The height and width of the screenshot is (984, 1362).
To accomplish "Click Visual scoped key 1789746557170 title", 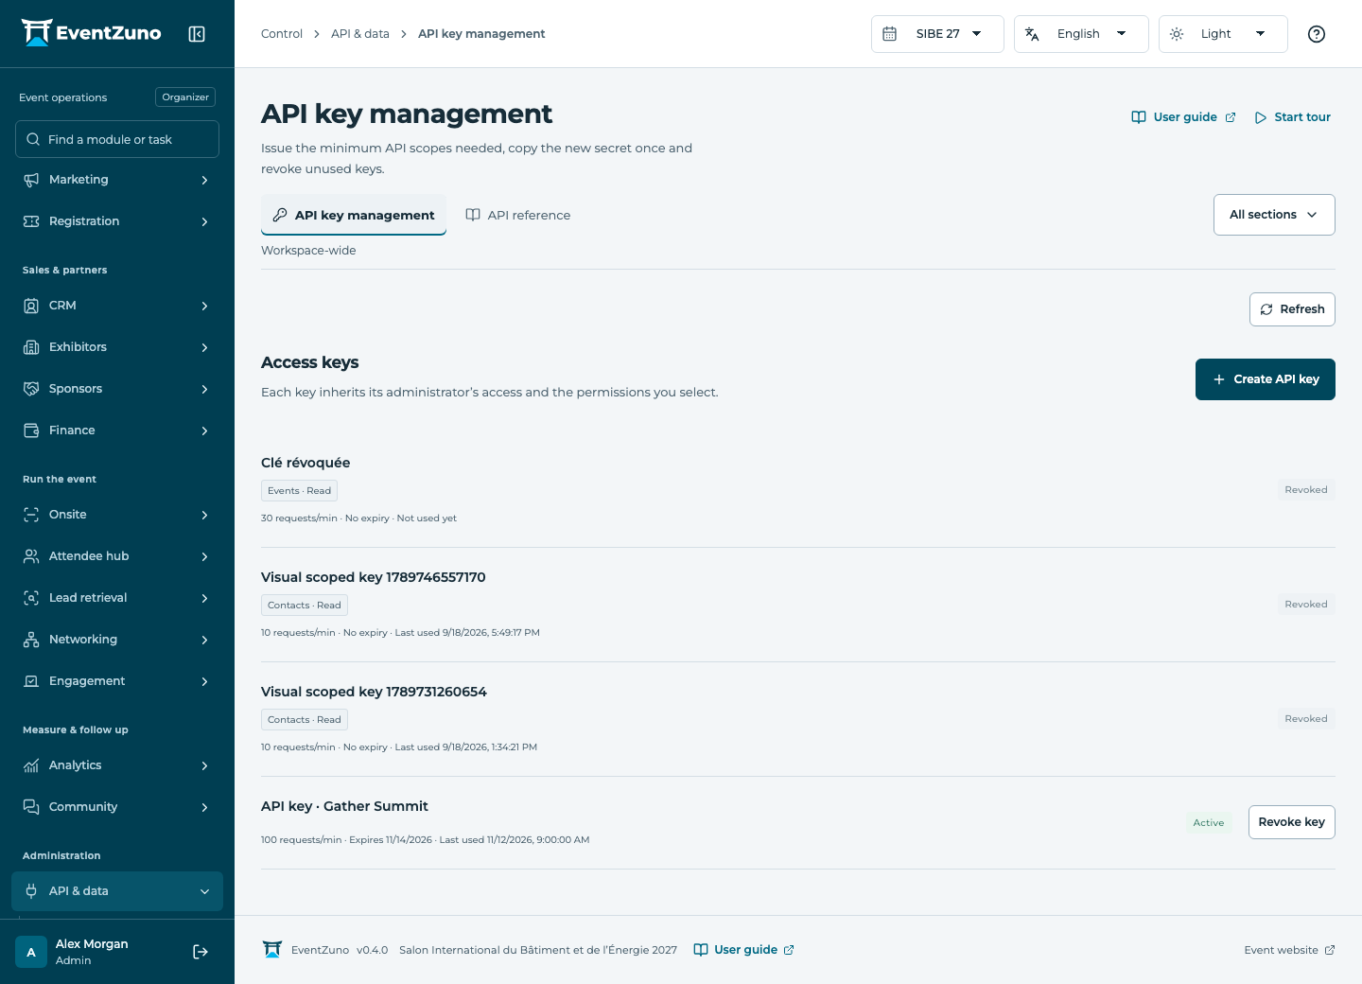I will click(x=374, y=577).
